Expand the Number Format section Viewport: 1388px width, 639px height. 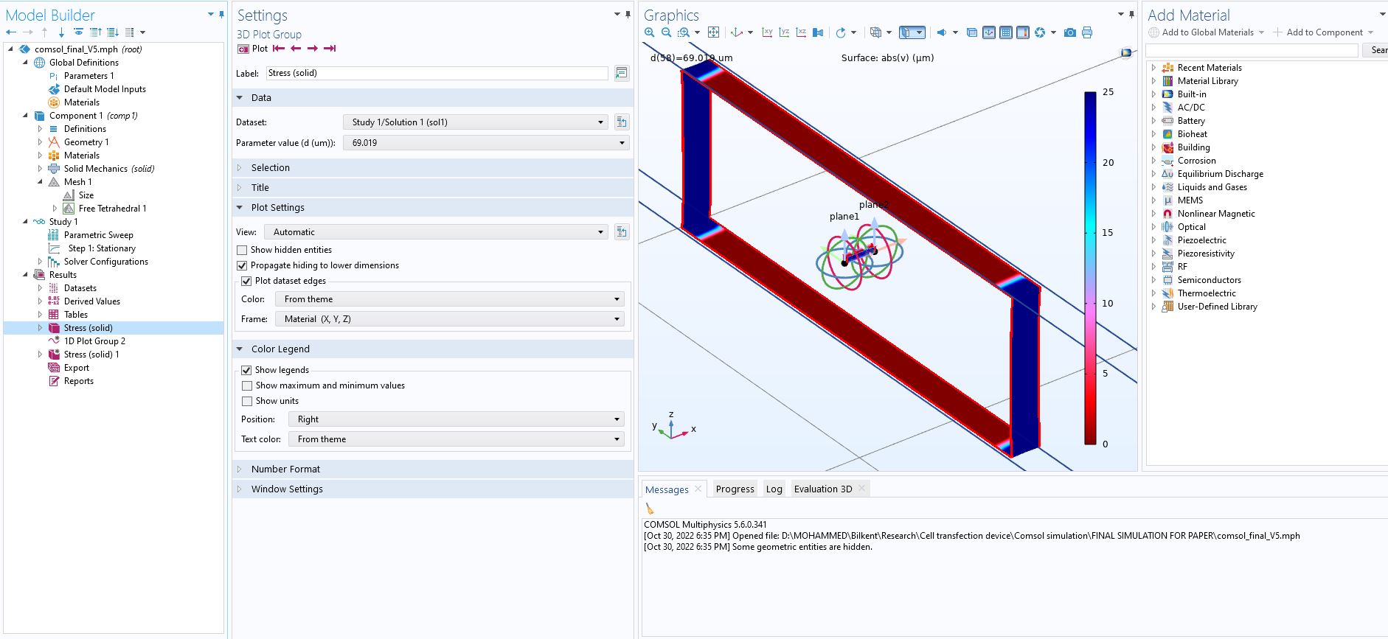tap(285, 469)
